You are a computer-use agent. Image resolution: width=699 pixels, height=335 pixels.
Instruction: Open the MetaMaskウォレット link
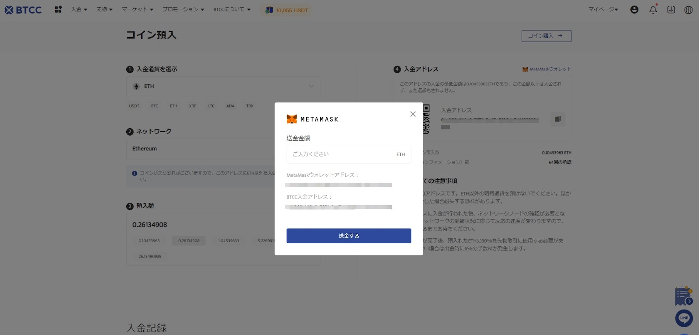(547, 69)
